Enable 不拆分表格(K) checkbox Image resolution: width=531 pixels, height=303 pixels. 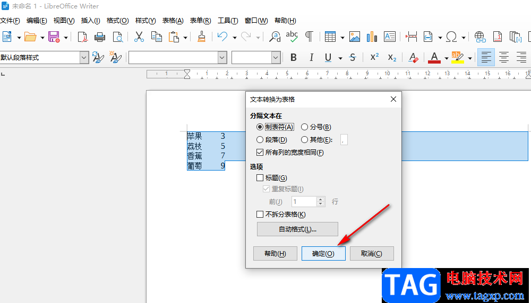(281, 214)
